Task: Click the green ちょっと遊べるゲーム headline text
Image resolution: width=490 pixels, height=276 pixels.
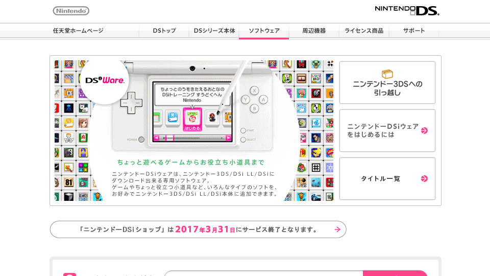Action: [x=191, y=162]
